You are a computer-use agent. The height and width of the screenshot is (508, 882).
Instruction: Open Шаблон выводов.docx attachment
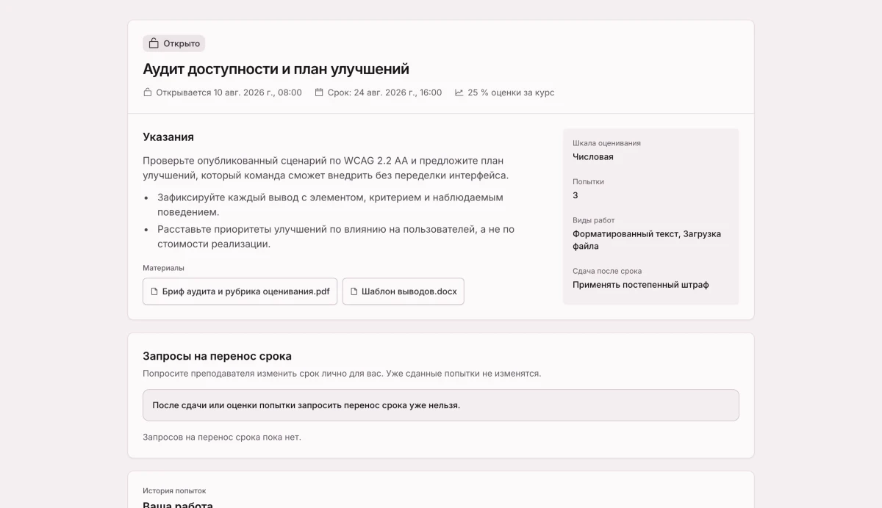click(403, 291)
